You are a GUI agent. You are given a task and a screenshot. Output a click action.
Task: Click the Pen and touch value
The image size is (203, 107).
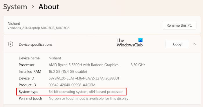(88, 99)
